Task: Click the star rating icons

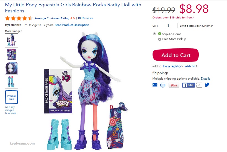Action: (x=19, y=18)
